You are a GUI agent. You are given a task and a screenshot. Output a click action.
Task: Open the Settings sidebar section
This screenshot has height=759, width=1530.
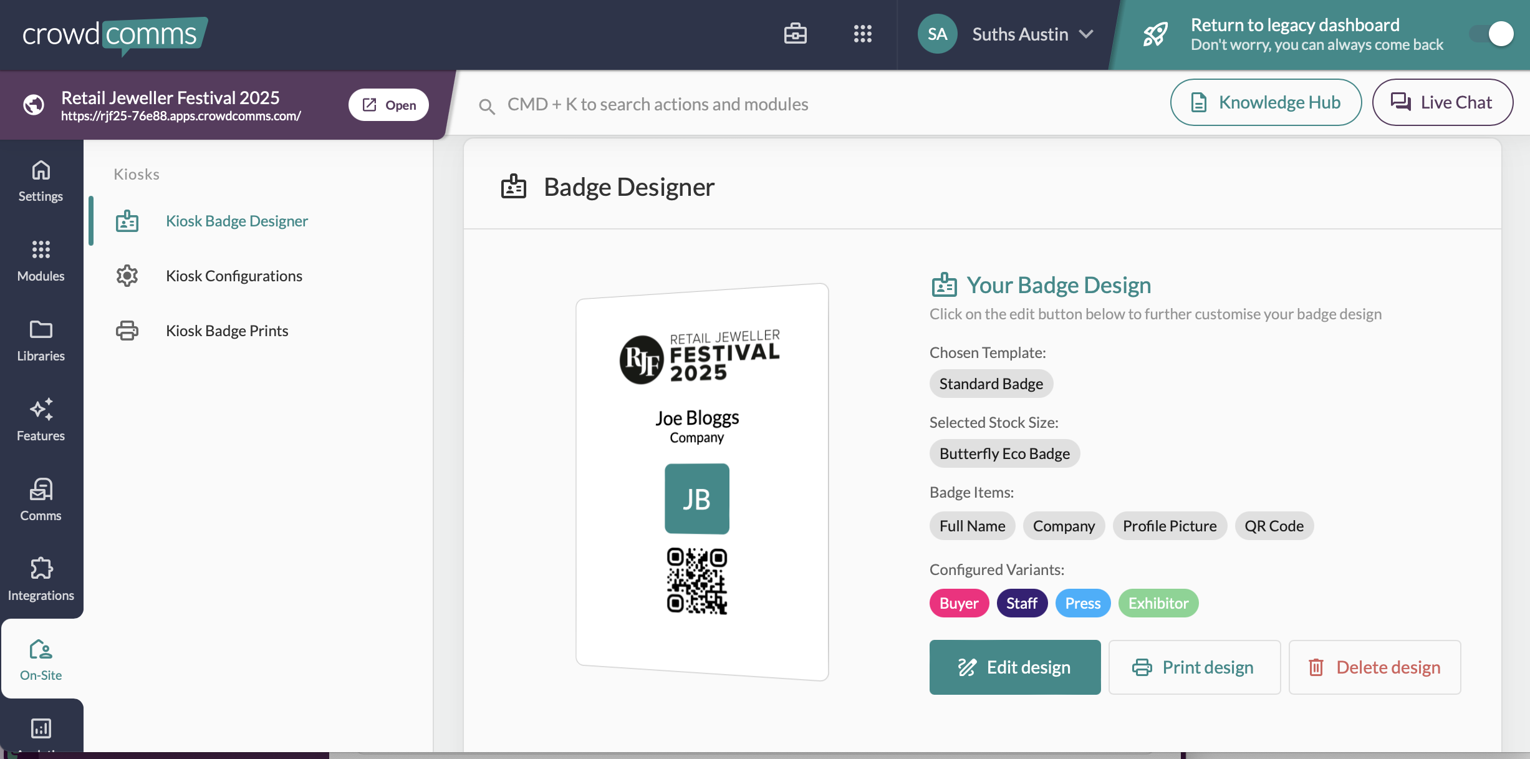coord(41,181)
